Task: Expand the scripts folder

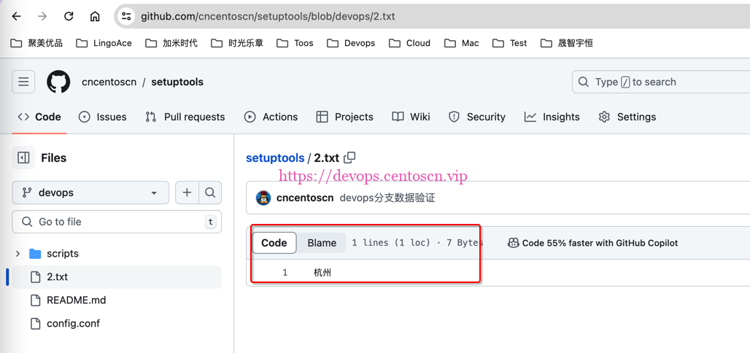Action: coord(18,254)
